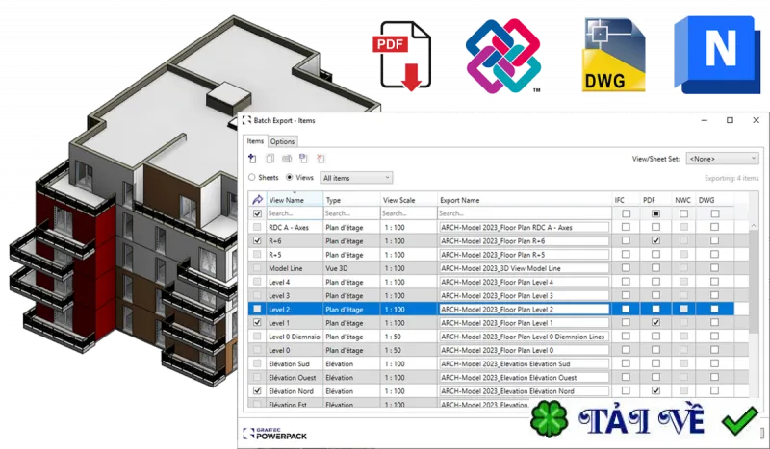Click the Export Name search field
770x449 pixels.
pos(525,213)
